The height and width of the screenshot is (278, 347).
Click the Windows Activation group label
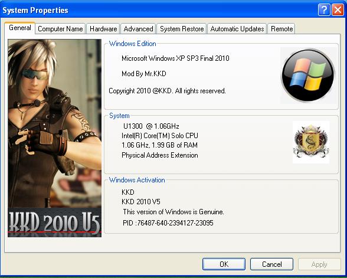coord(137,180)
